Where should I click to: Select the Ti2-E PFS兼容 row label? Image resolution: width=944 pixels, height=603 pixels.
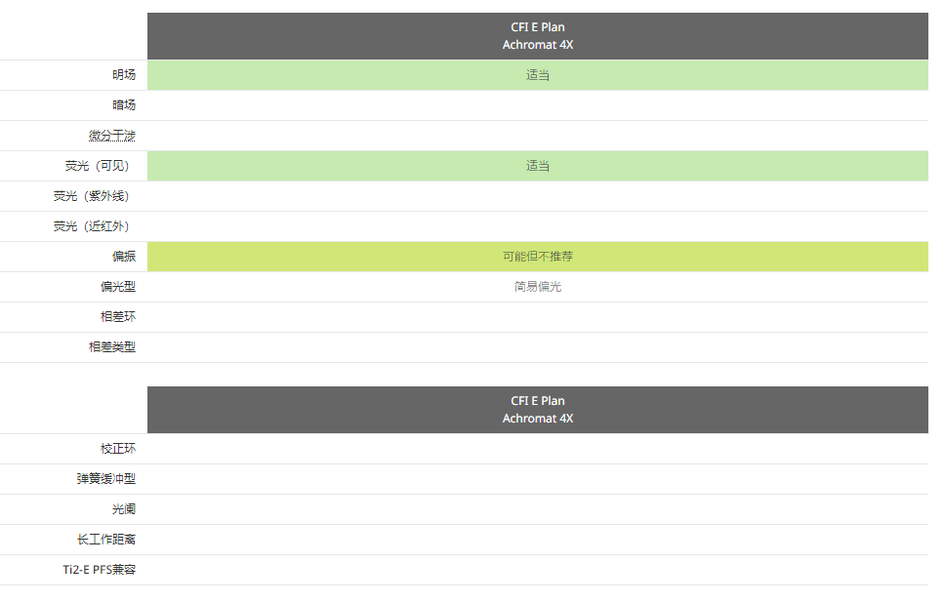coord(99,570)
